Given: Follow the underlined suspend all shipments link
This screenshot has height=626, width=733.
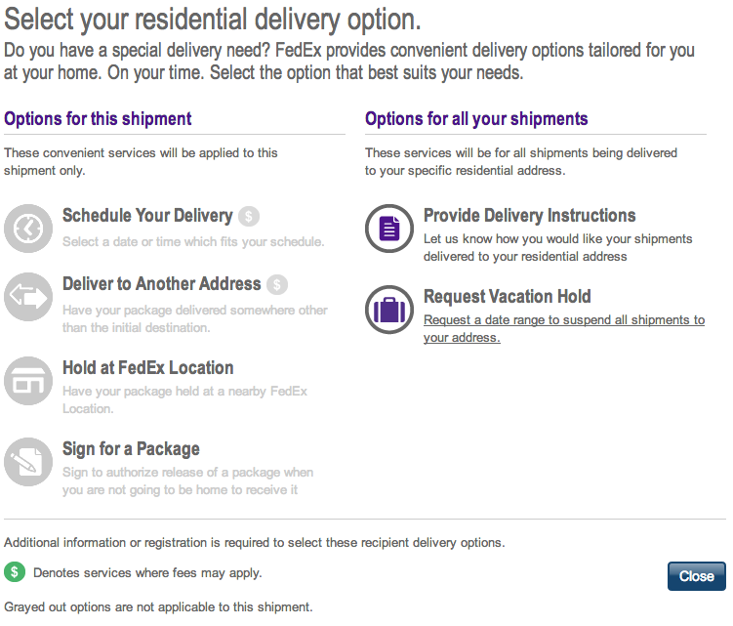Looking at the screenshot, I should pyautogui.click(x=564, y=328).
